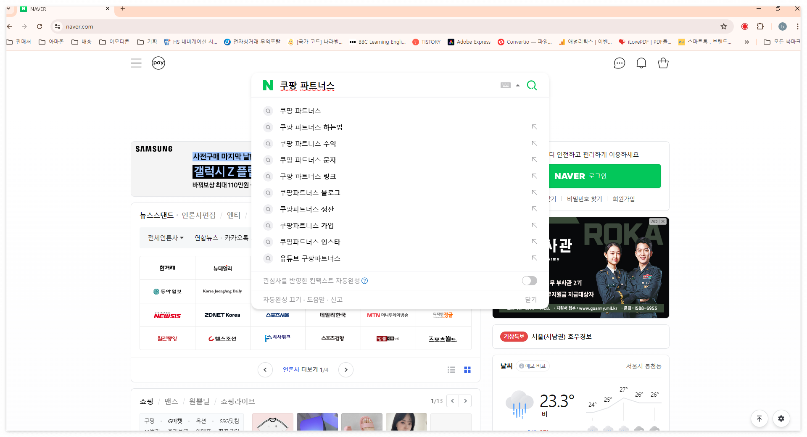Bookmark page with star icon
Viewport: 807px width, 437px height.
tap(724, 26)
